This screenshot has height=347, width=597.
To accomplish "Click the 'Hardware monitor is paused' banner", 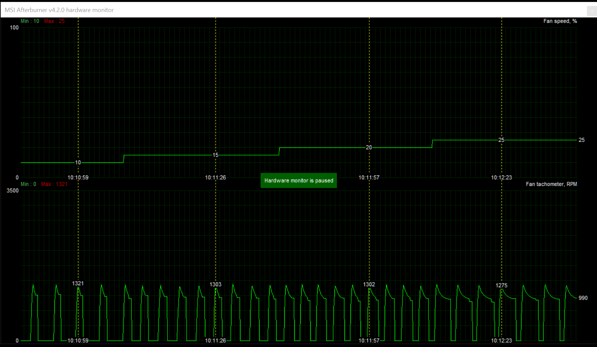I will [299, 181].
